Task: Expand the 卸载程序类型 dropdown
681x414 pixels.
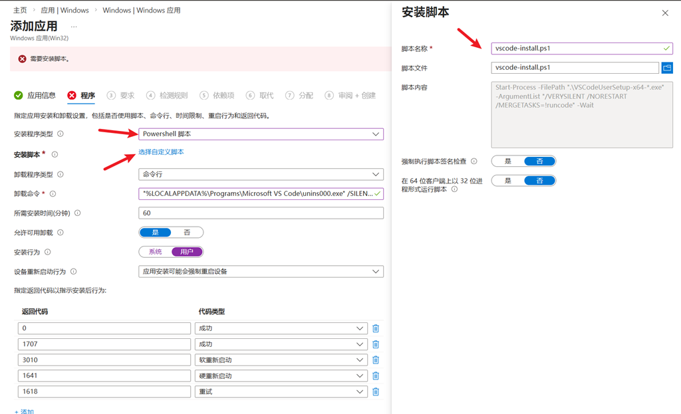Action: 261,175
